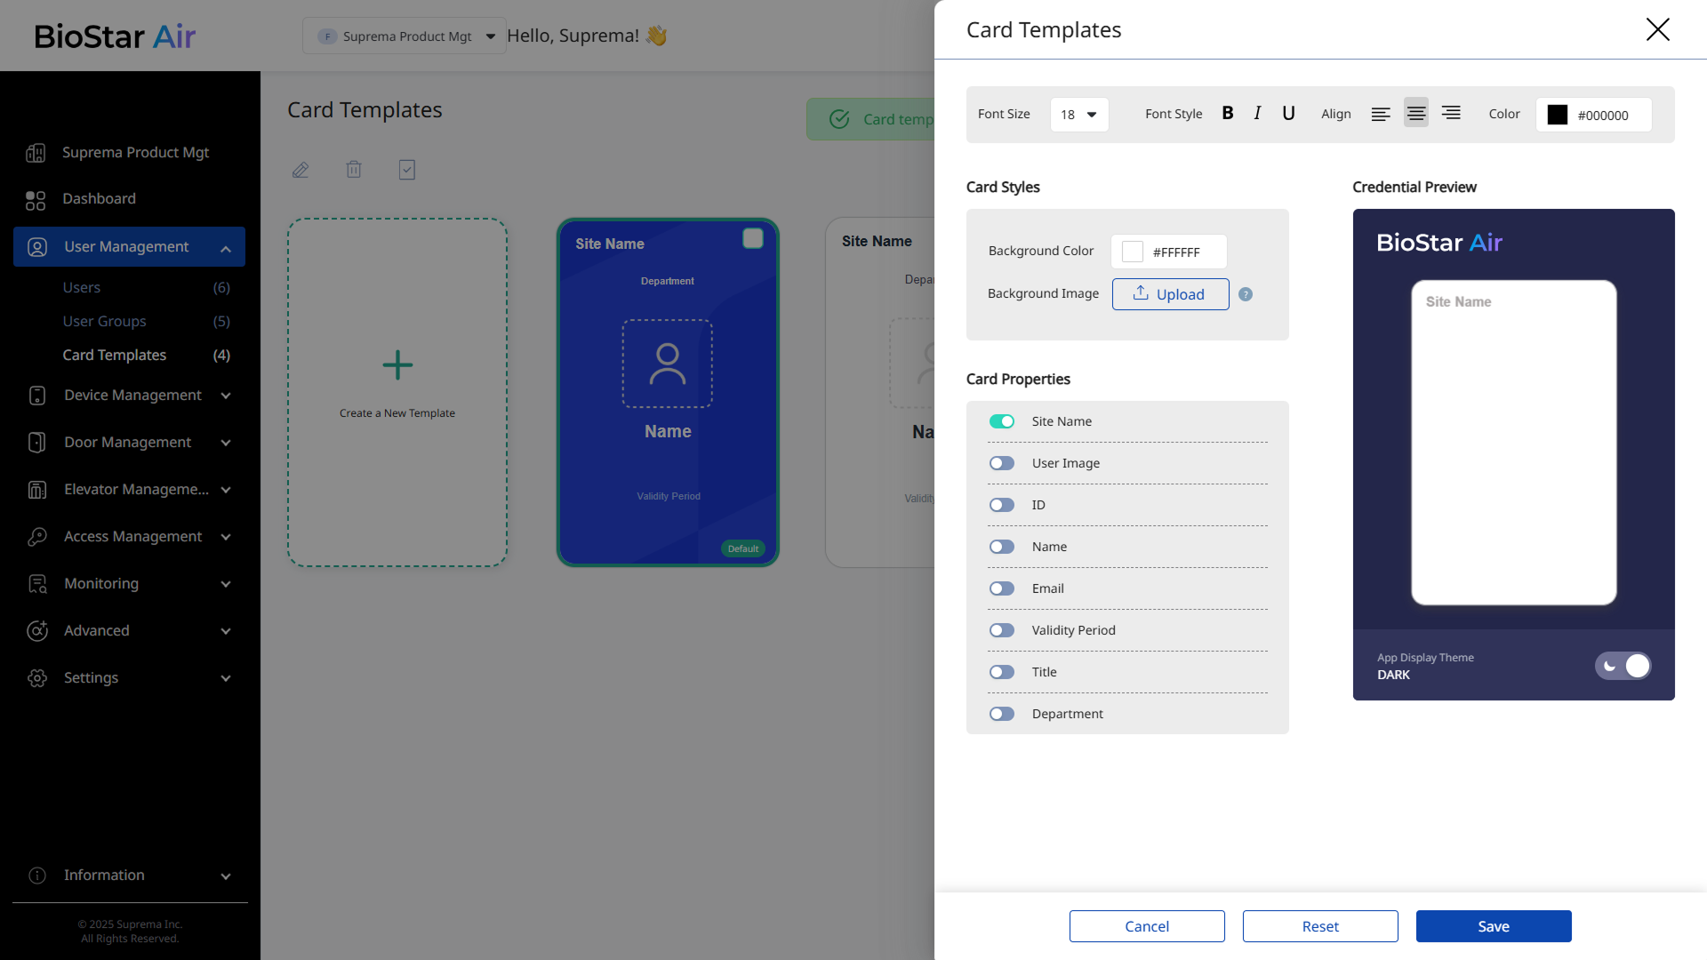
Task: Toggle bold font style
Action: (x=1228, y=113)
